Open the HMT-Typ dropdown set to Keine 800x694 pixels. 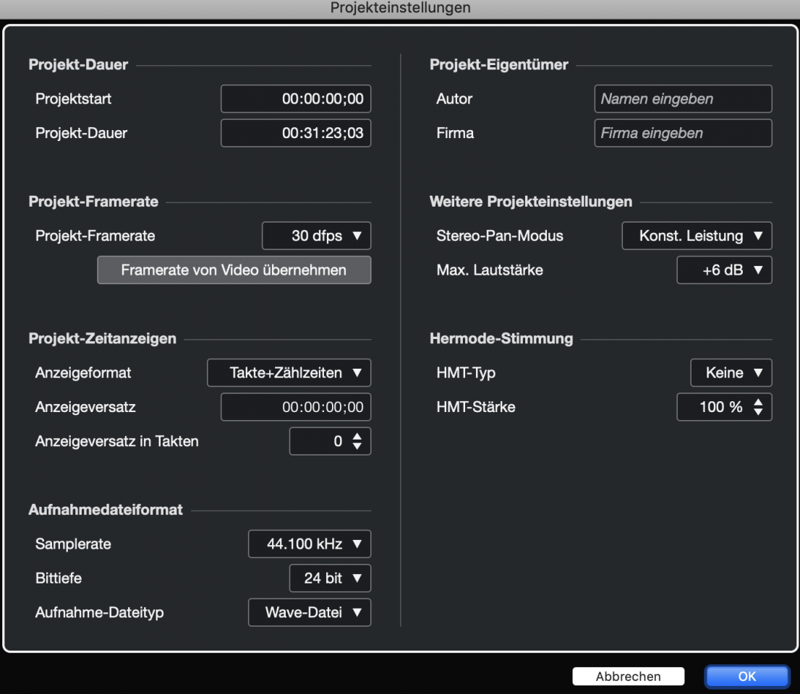[x=731, y=373]
